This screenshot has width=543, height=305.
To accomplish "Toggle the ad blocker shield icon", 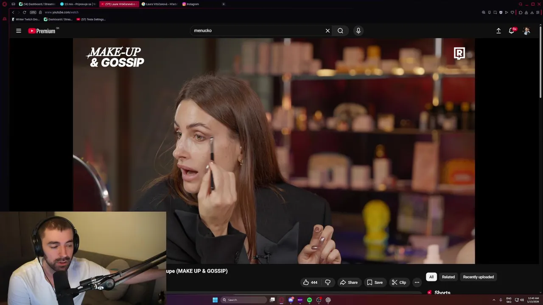I will click(x=501, y=12).
